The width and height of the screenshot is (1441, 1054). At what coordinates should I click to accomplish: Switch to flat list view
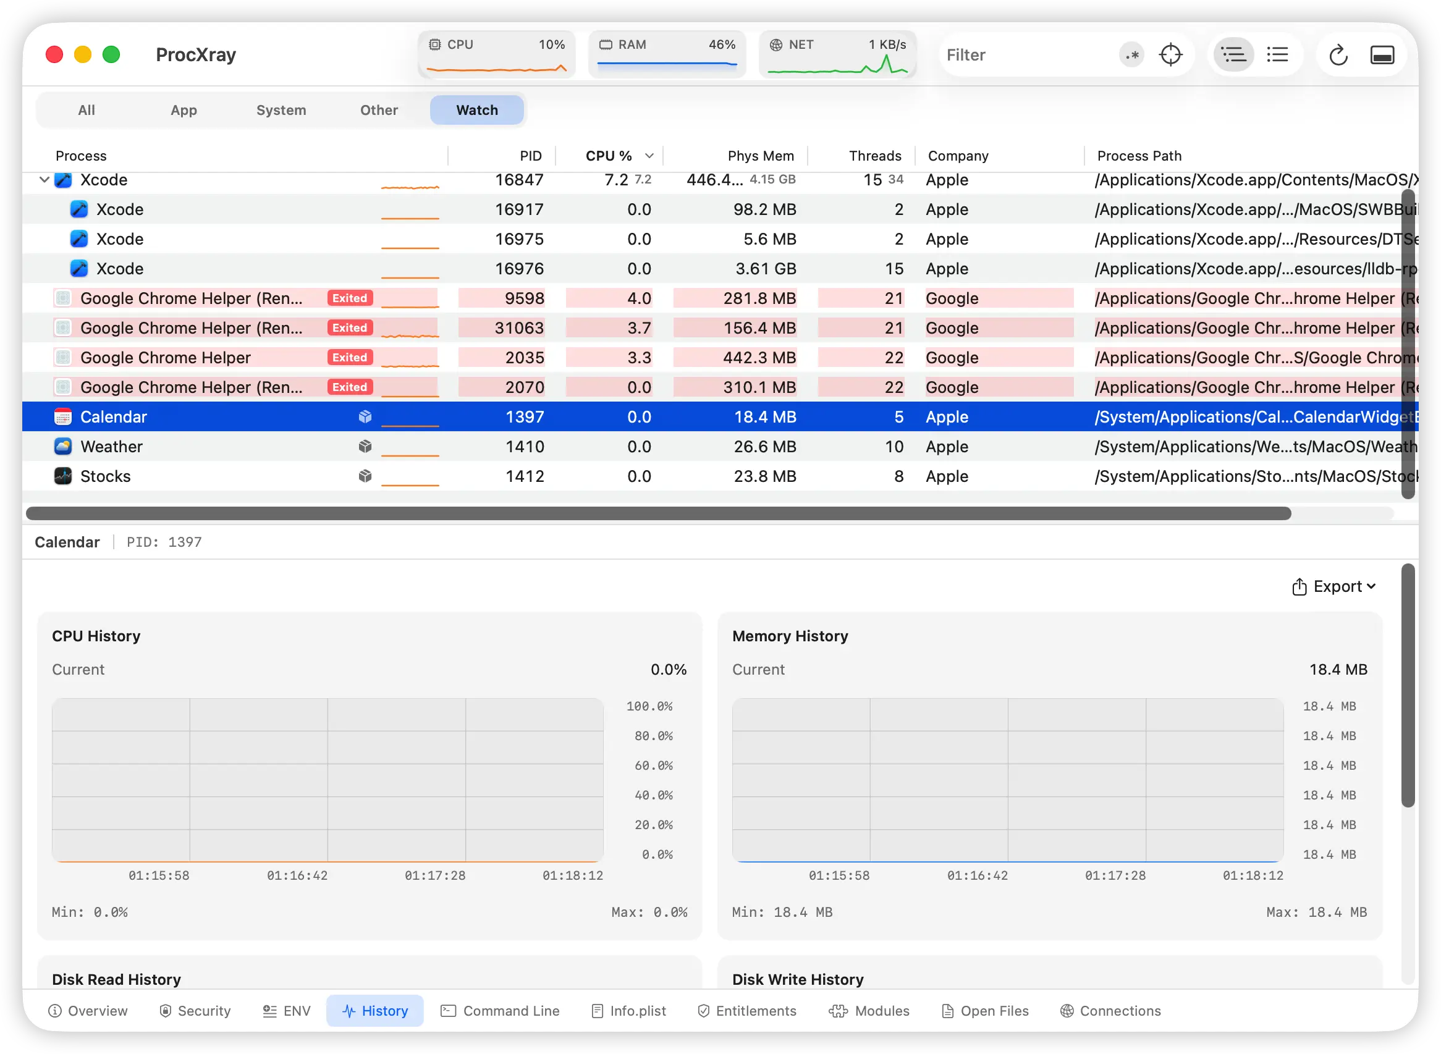(x=1277, y=55)
